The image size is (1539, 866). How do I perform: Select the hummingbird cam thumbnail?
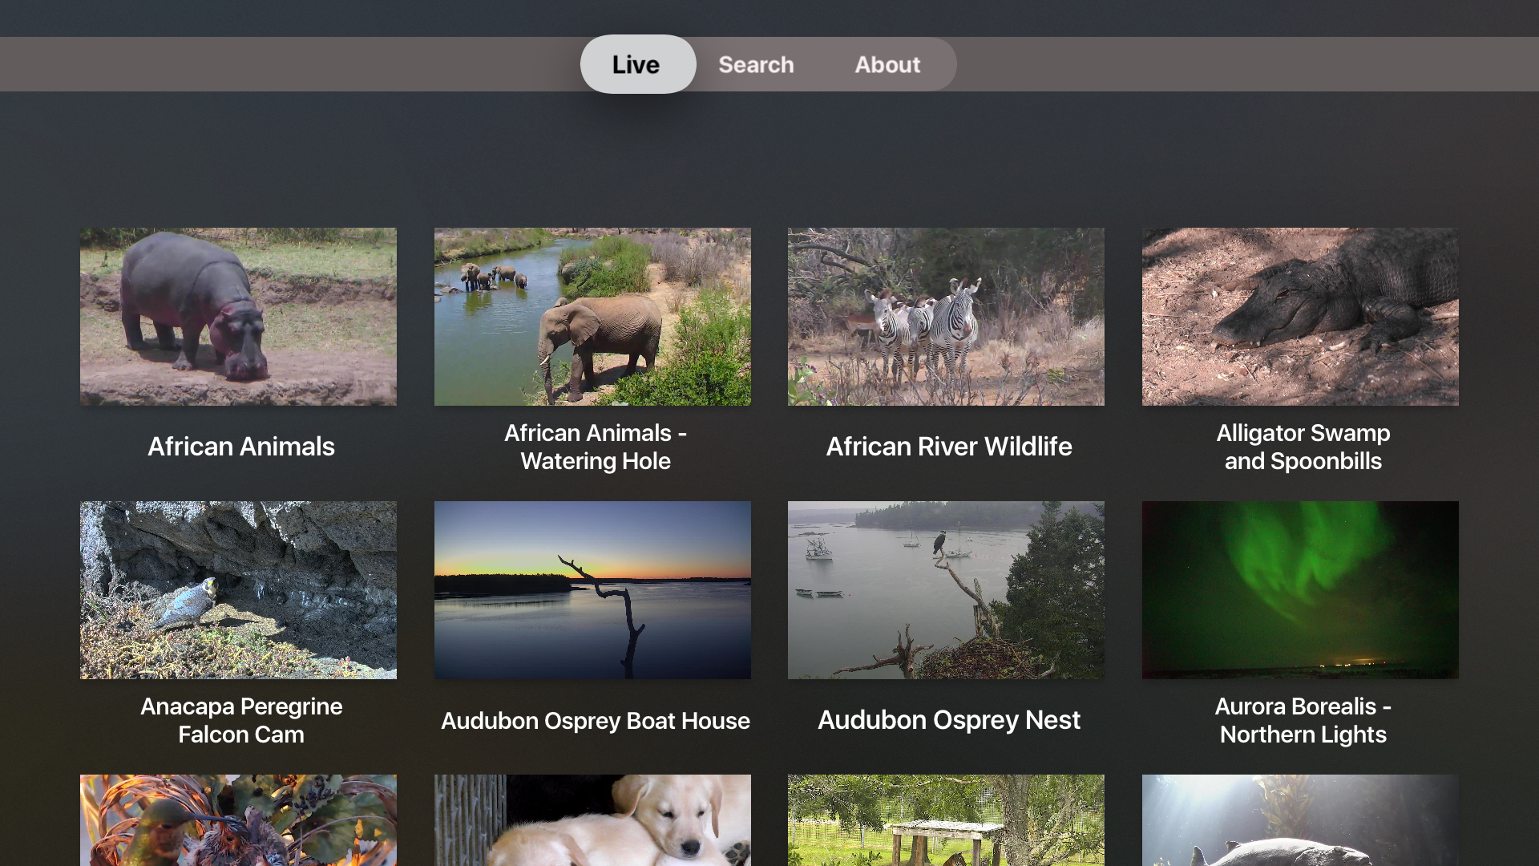pos(238,820)
